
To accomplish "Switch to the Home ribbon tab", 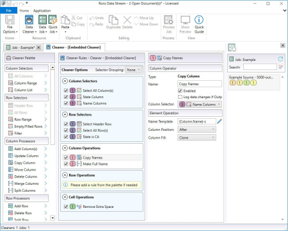I will click(x=24, y=10).
